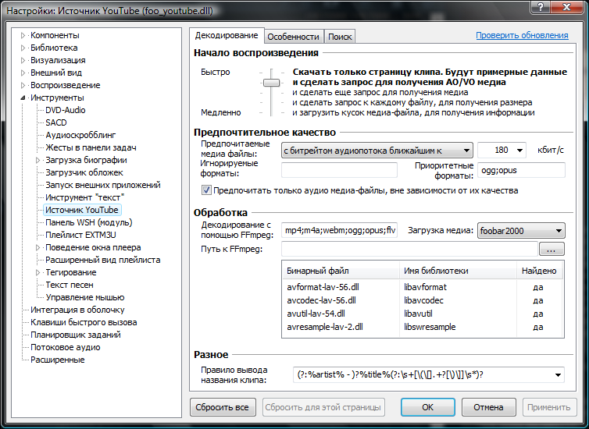
Task: Select SACD in the settings tree
Action: [56, 122]
